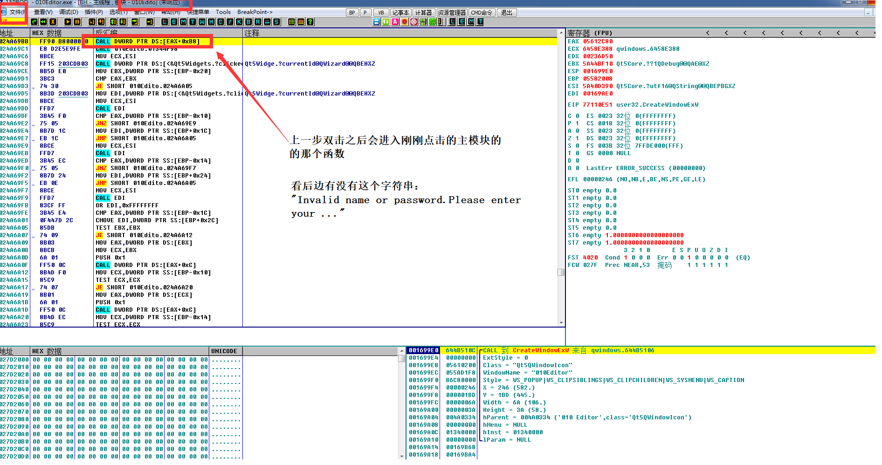The width and height of the screenshot is (882, 465).
Task: Click the orange grid appearance icon
Action: point(301,21)
